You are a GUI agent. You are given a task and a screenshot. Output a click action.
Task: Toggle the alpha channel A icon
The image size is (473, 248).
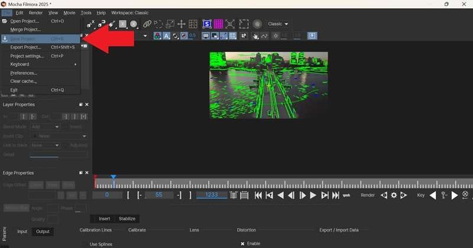coord(166,36)
